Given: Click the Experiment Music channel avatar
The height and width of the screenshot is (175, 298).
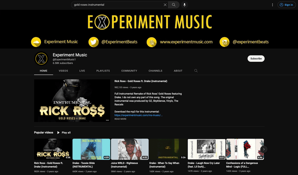Looking at the screenshot, I should (41, 59).
